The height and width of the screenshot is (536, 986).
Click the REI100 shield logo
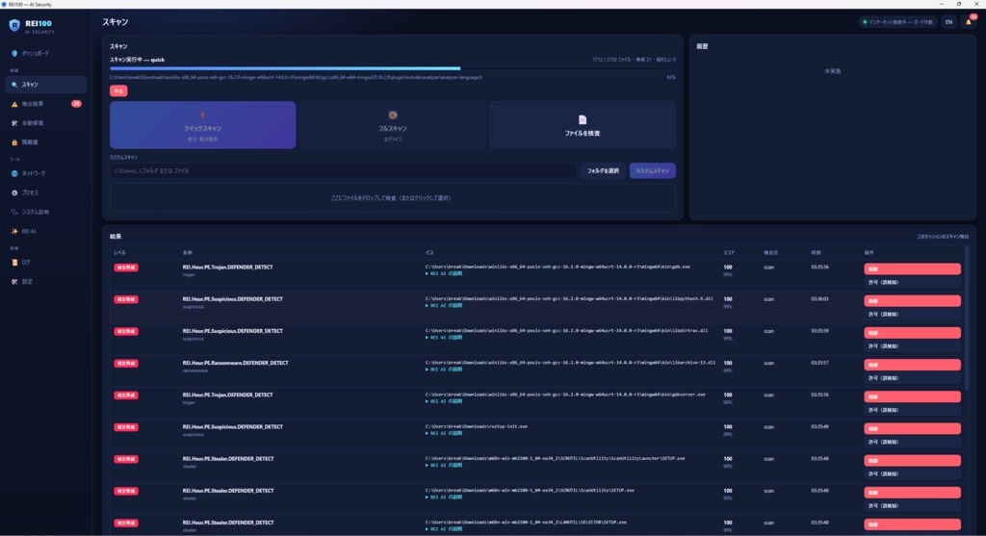(14, 25)
